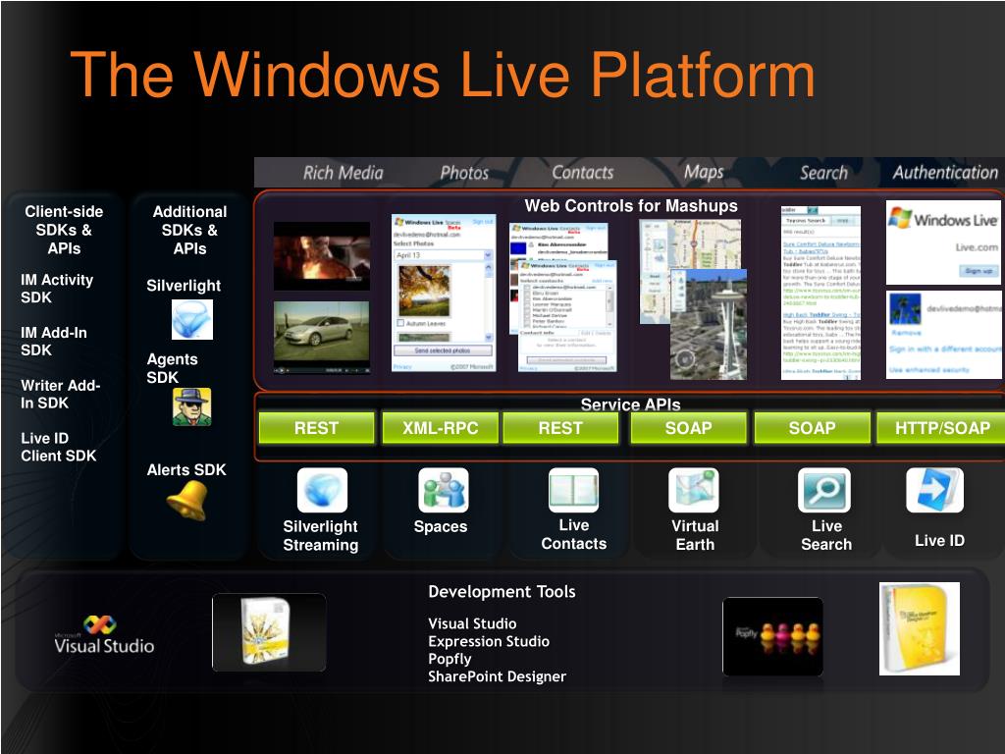Screen dimensions: 1005x754
Task: Open the Live Contacts book icon
Action: (573, 490)
